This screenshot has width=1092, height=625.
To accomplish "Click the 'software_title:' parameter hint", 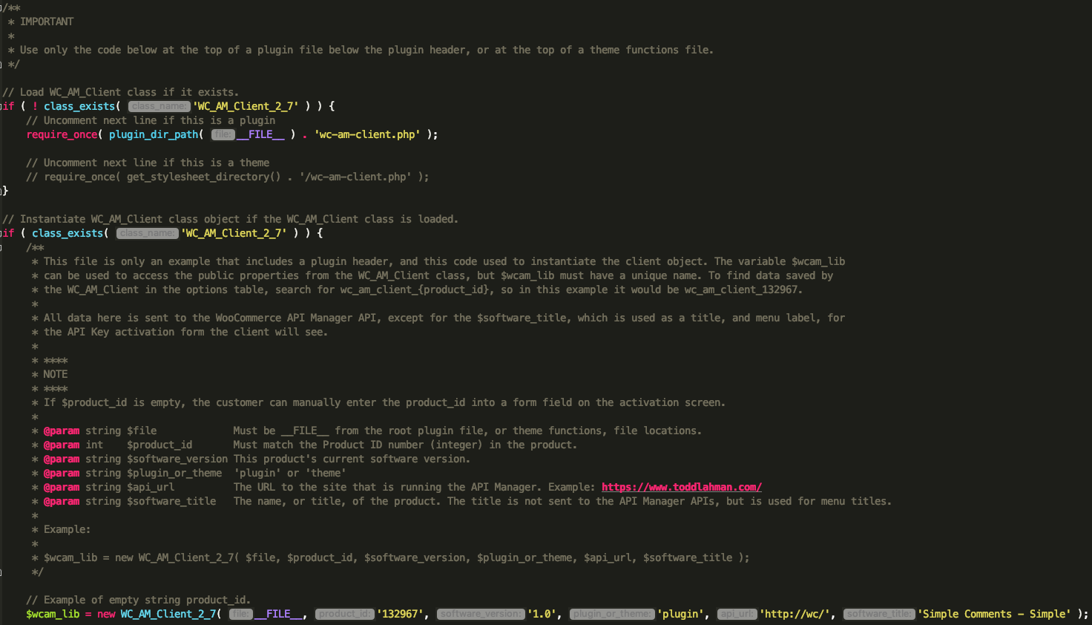I will (878, 614).
